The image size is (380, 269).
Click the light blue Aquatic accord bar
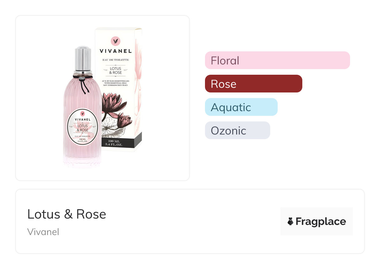tap(241, 107)
